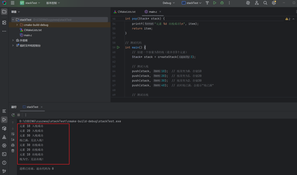This screenshot has width=297, height=175.
Task: Click exit message '进程已结束，退出代码为 0'
Action: (37, 169)
